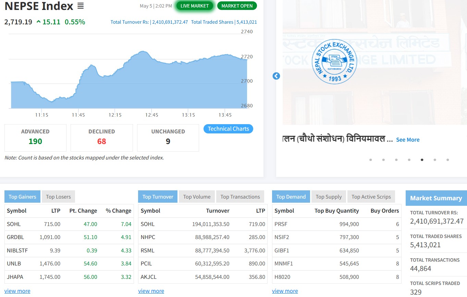
Task: Switch to the Top Volume tab
Action: click(197, 197)
